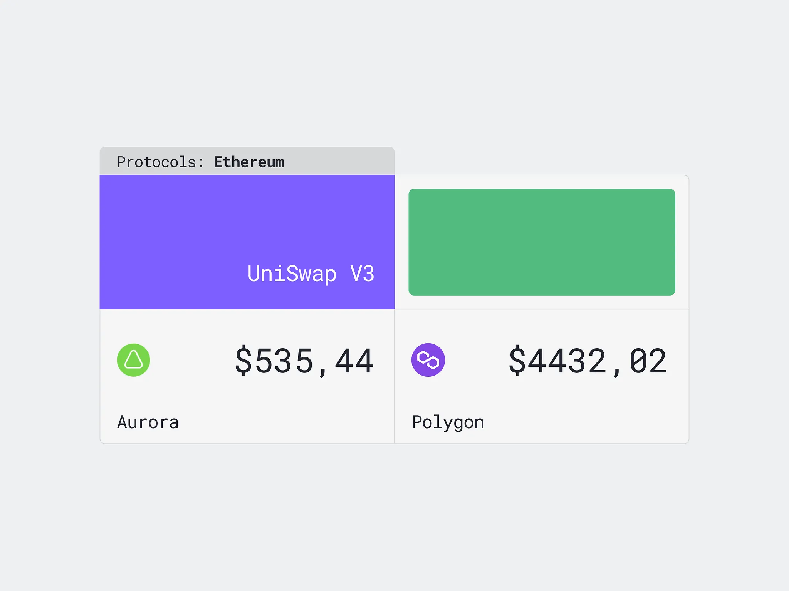This screenshot has width=789, height=591.
Task: Click the UniSwap V3 text label
Action: pyautogui.click(x=311, y=274)
